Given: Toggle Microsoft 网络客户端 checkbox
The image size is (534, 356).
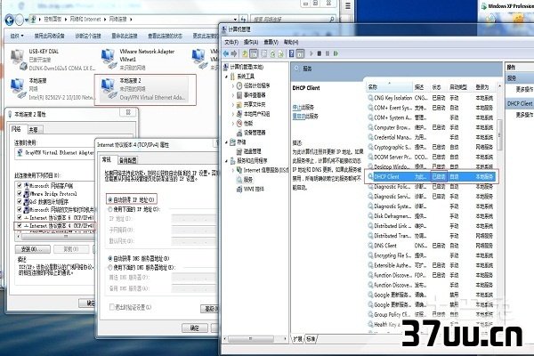Looking at the screenshot, I should click(x=19, y=186).
